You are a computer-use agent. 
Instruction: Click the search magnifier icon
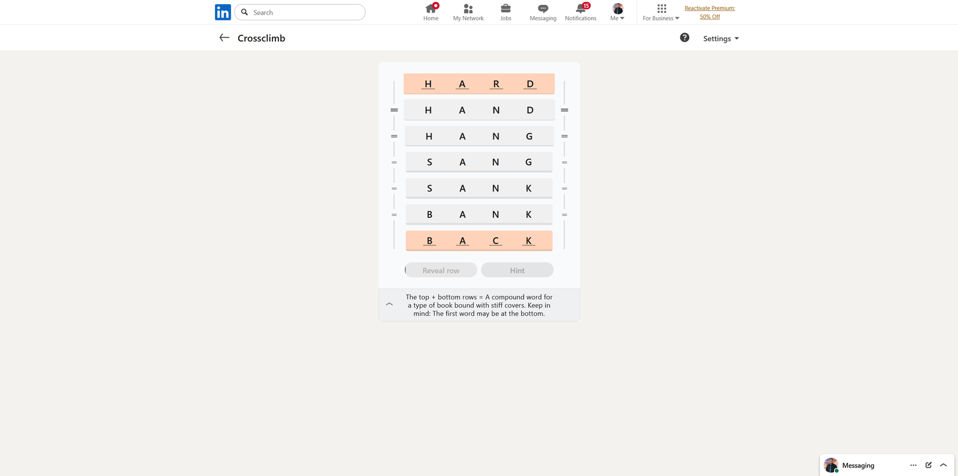(244, 12)
